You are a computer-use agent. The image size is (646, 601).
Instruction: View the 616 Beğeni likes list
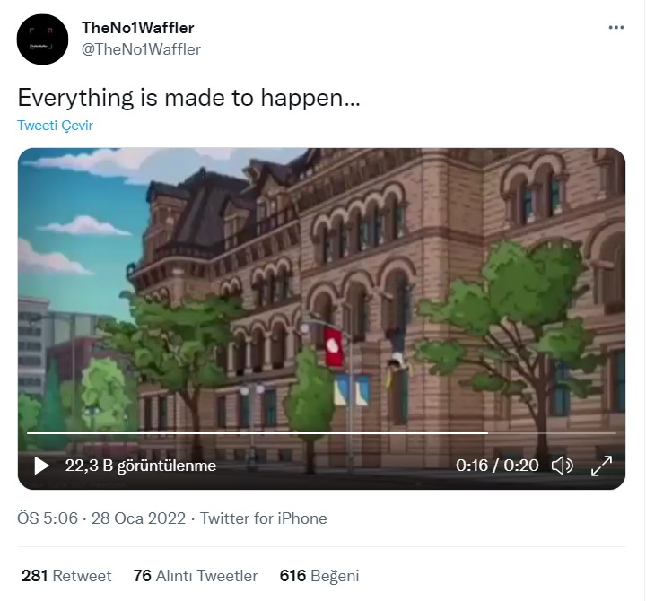pyautogui.click(x=319, y=576)
